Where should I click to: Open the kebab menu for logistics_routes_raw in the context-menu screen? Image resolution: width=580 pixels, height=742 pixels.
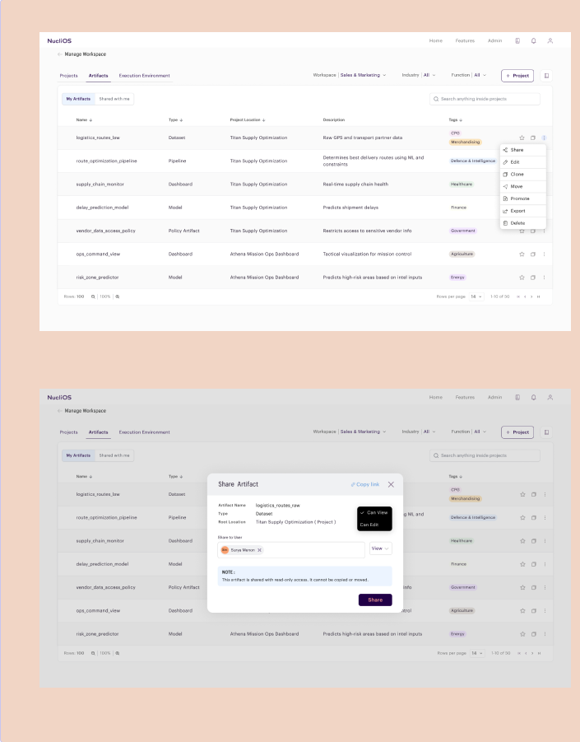click(544, 138)
